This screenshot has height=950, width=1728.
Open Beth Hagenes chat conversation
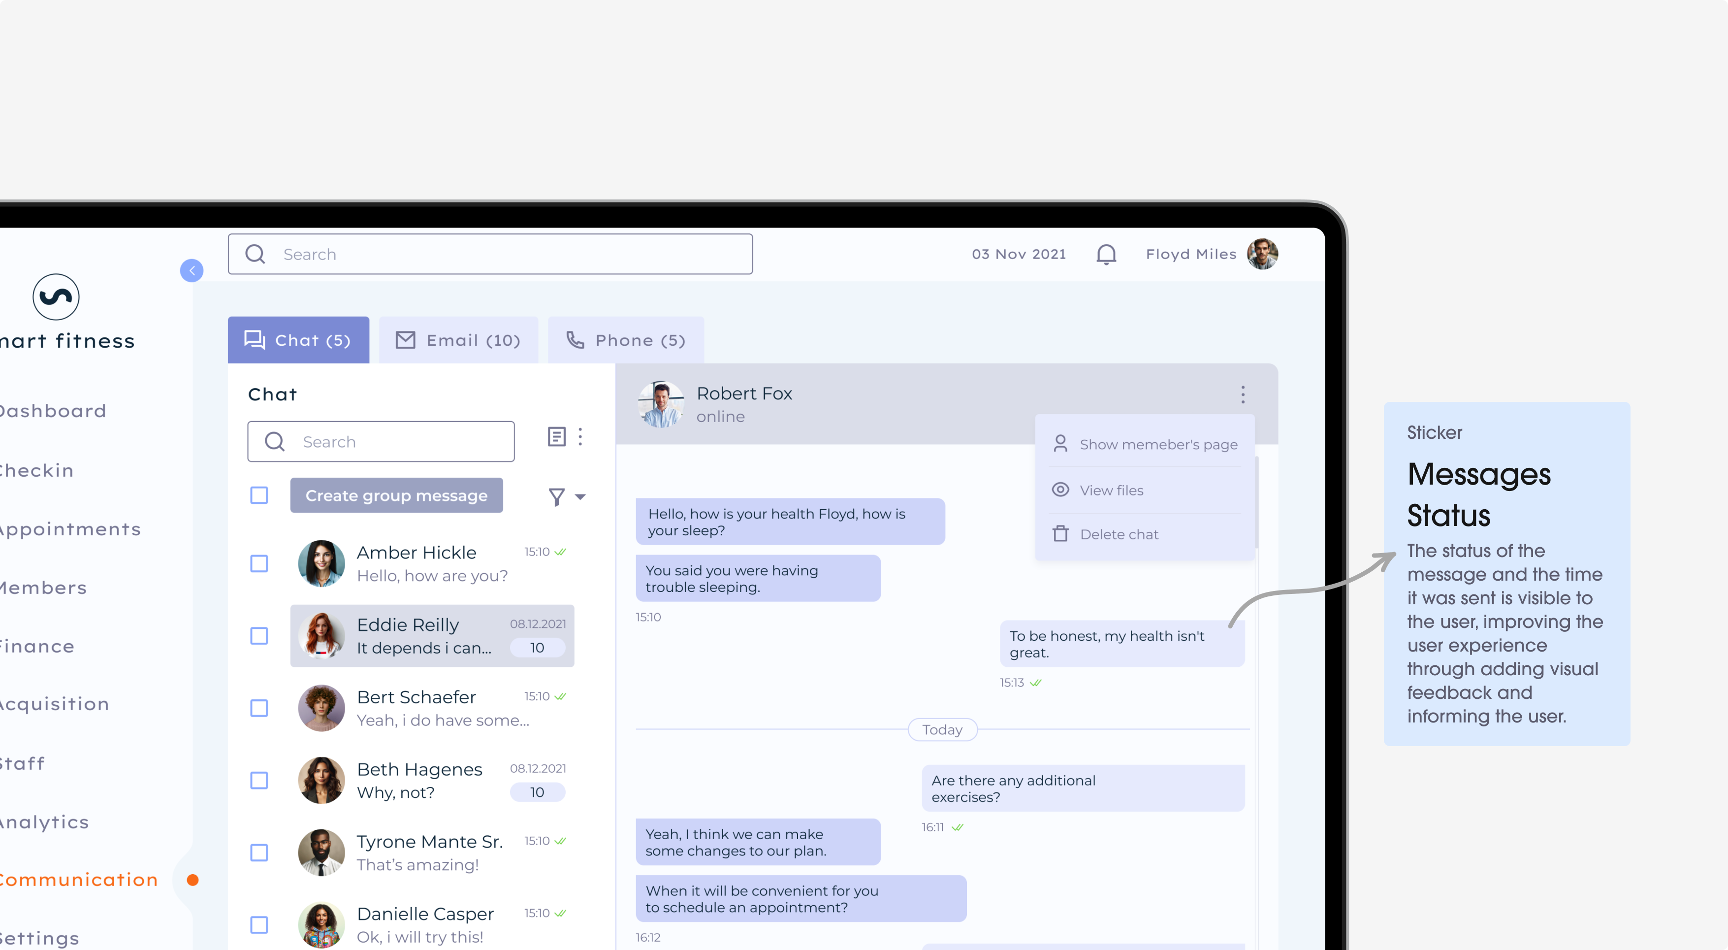pos(433,780)
